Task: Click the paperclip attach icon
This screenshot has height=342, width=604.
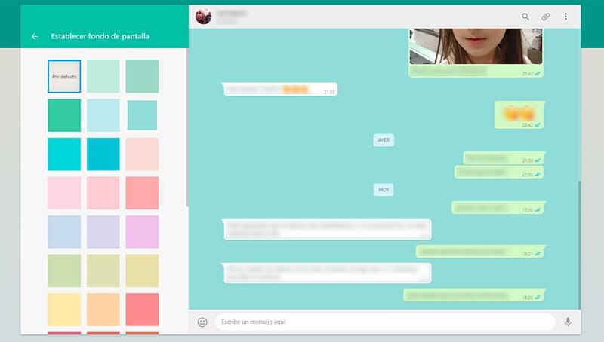Action: 546,17
